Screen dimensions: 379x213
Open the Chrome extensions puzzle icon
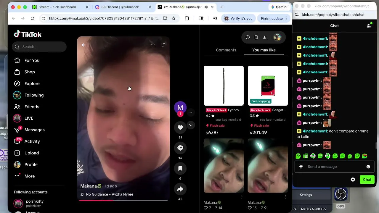[187, 18]
